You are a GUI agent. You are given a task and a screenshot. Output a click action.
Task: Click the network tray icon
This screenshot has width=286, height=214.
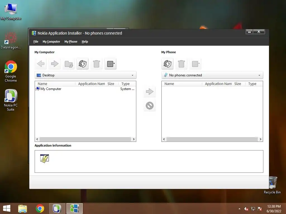tap(253, 209)
